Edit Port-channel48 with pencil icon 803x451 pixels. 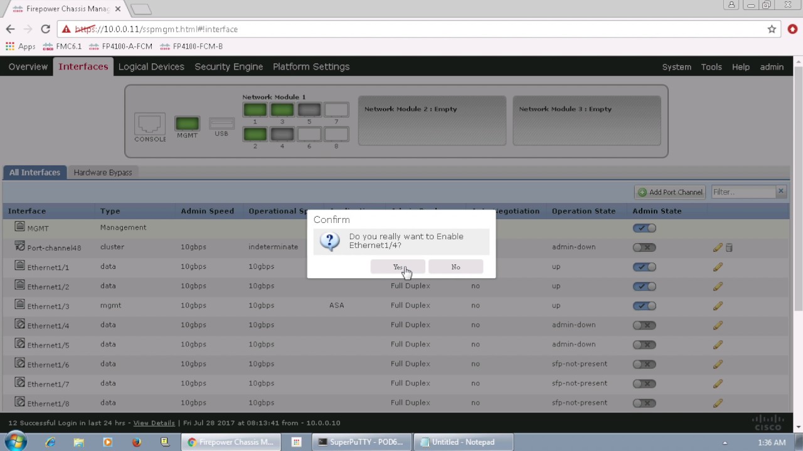pos(718,247)
